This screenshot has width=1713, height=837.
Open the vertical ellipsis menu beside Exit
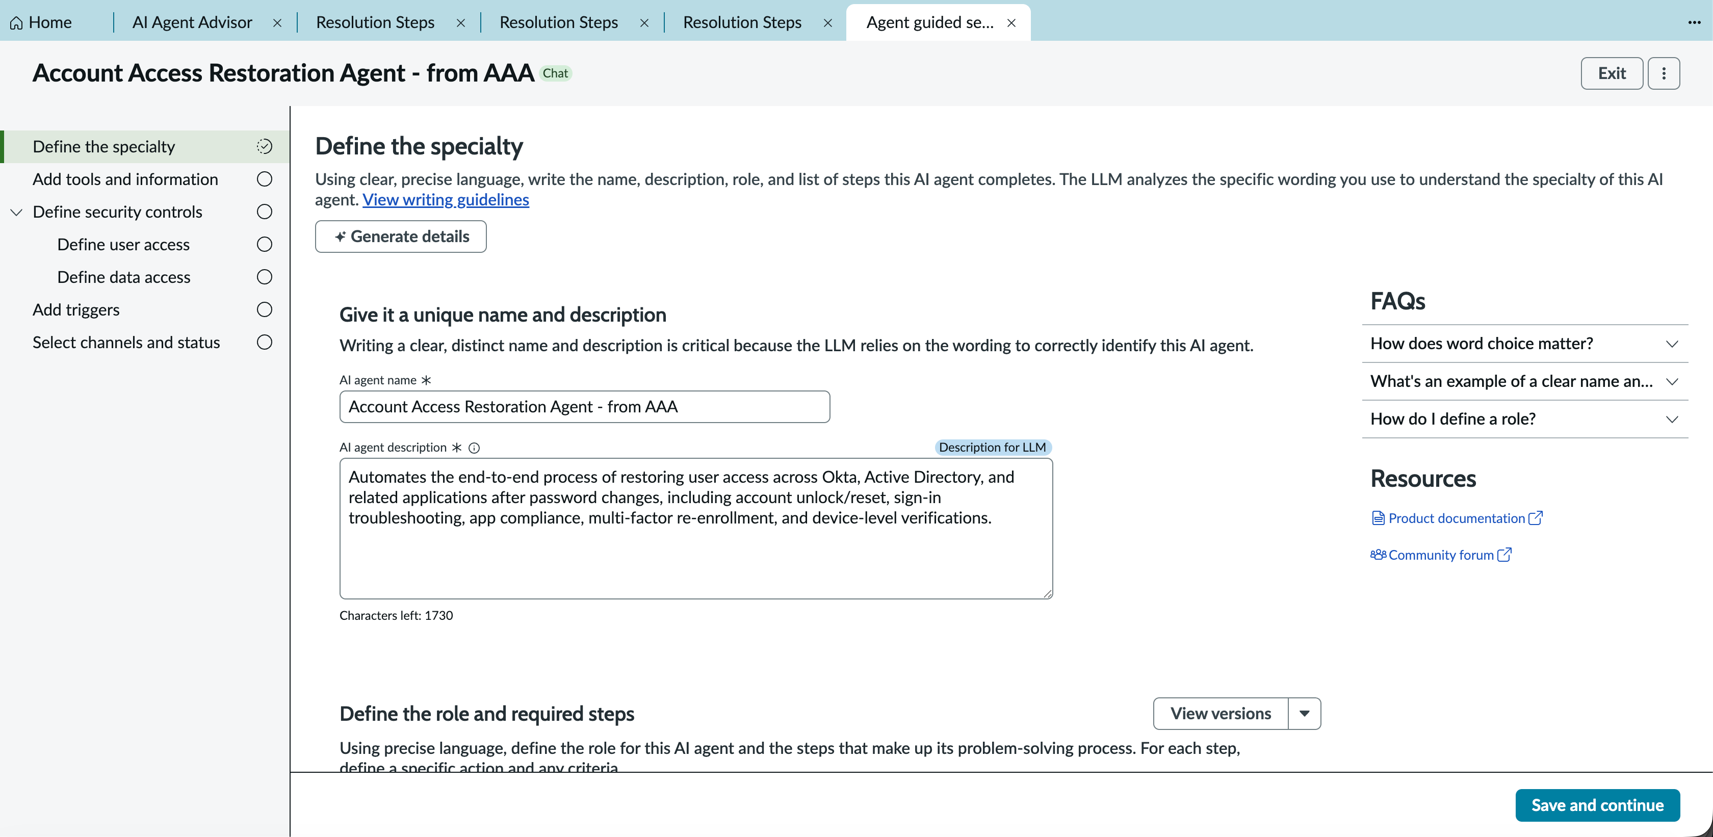[1664, 73]
